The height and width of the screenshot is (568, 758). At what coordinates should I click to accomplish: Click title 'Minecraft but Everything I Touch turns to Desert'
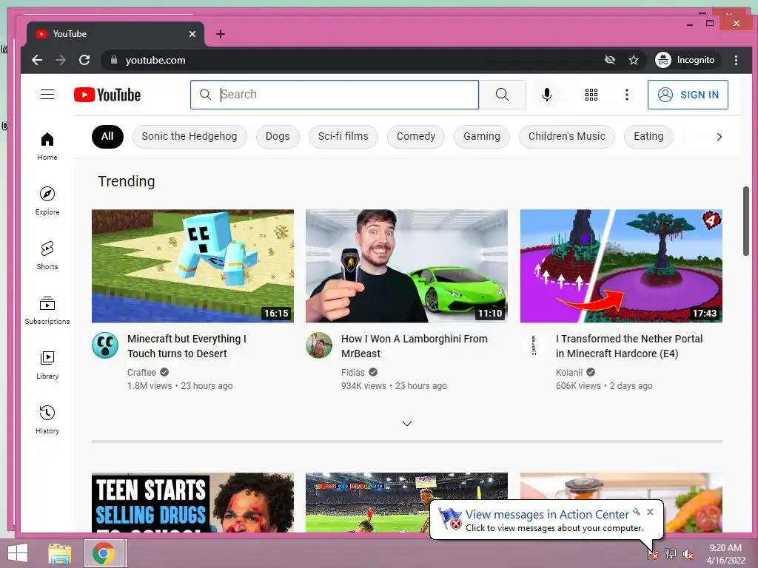(187, 346)
